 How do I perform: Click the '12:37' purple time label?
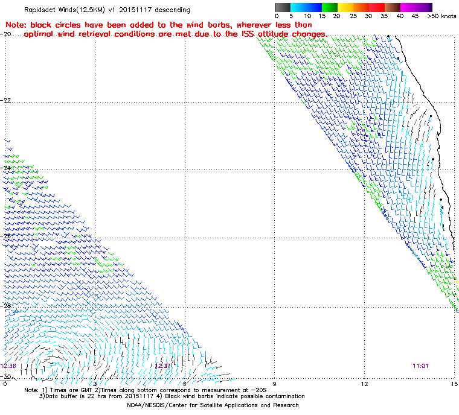pyautogui.click(x=162, y=366)
